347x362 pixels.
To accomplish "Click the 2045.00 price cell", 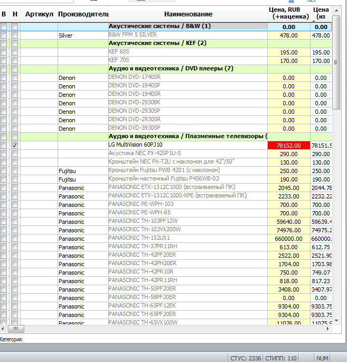I will (289, 188).
